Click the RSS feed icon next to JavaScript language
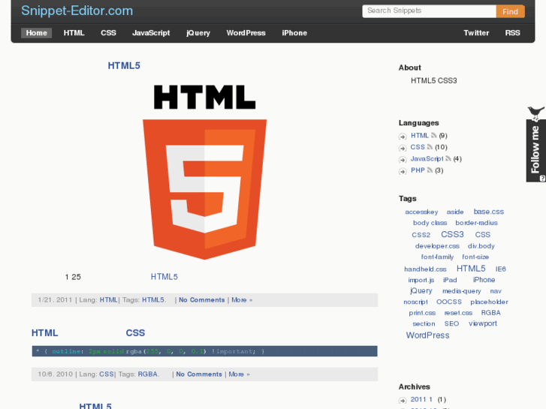Screen dimensions: 546x409 pyautogui.click(x=448, y=158)
